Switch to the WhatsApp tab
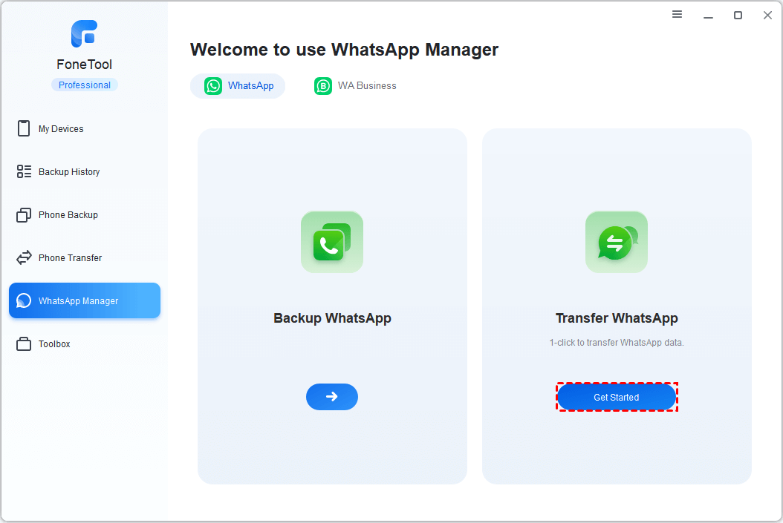The image size is (783, 523). [238, 86]
